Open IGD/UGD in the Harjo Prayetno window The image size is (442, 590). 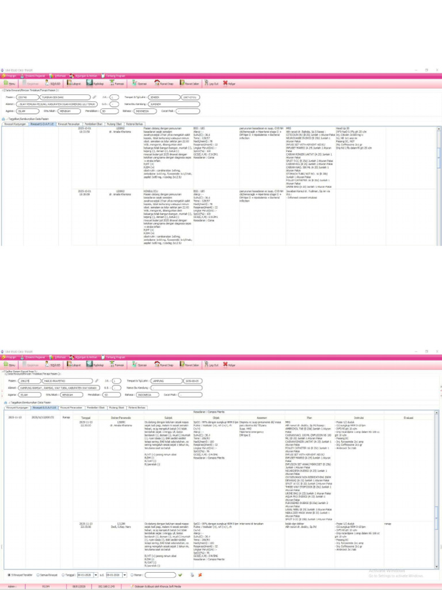click(52, 365)
